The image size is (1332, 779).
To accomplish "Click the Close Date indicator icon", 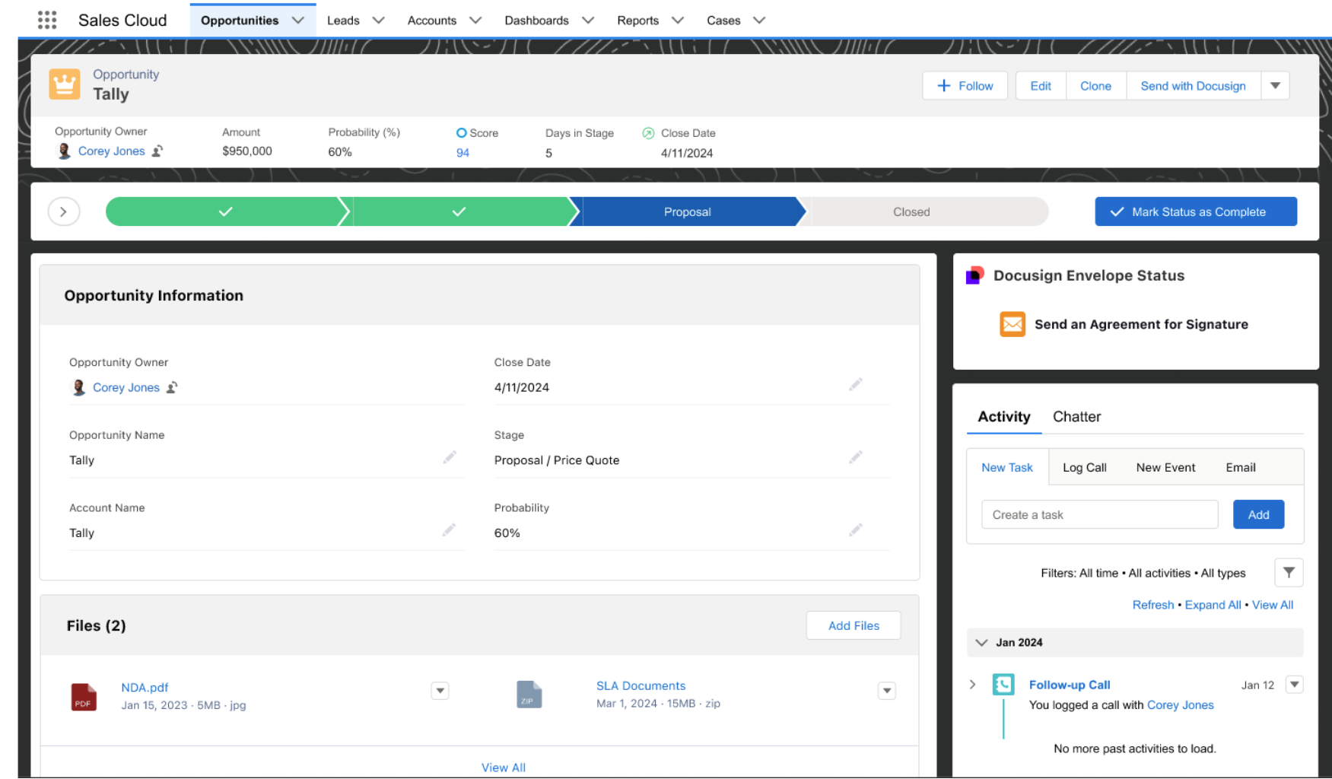I will [x=648, y=133].
